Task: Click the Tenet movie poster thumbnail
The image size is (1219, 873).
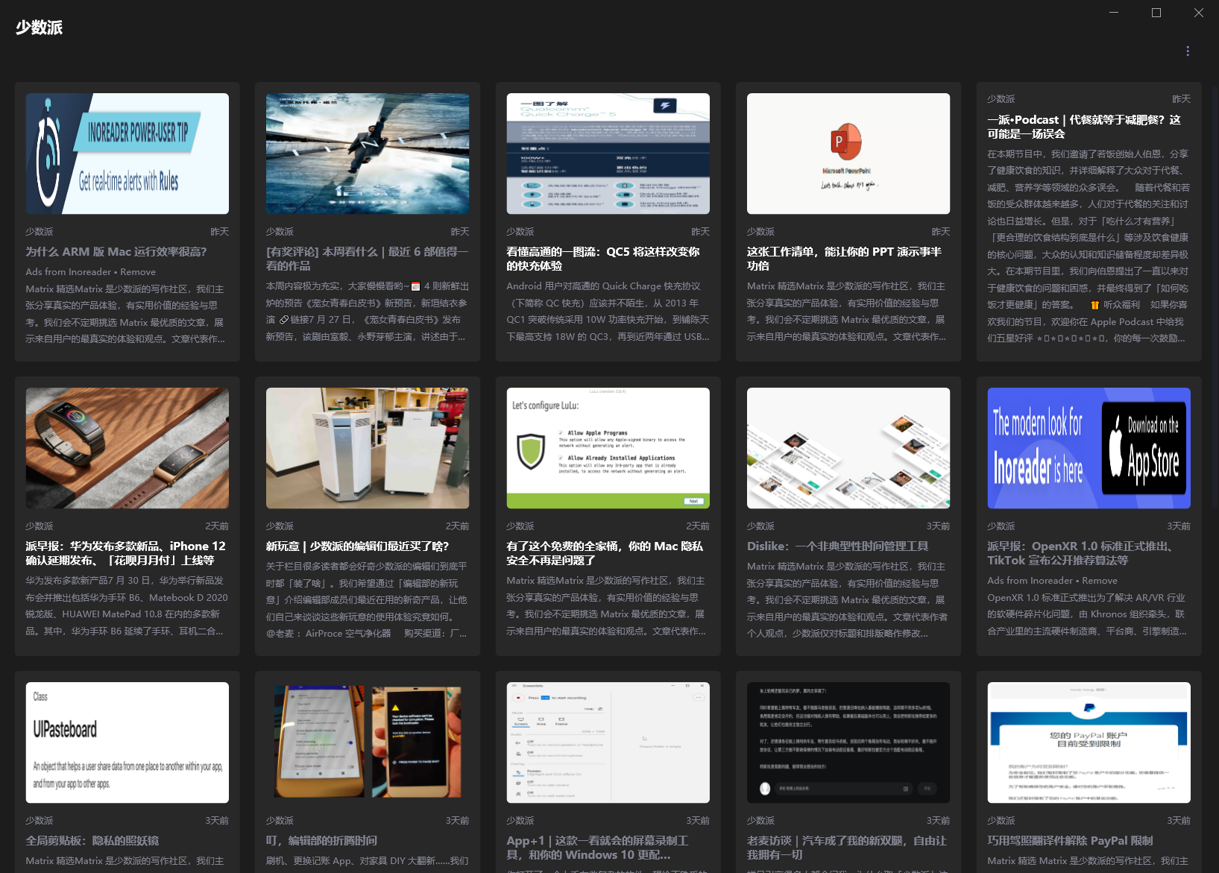Action: coord(368,154)
